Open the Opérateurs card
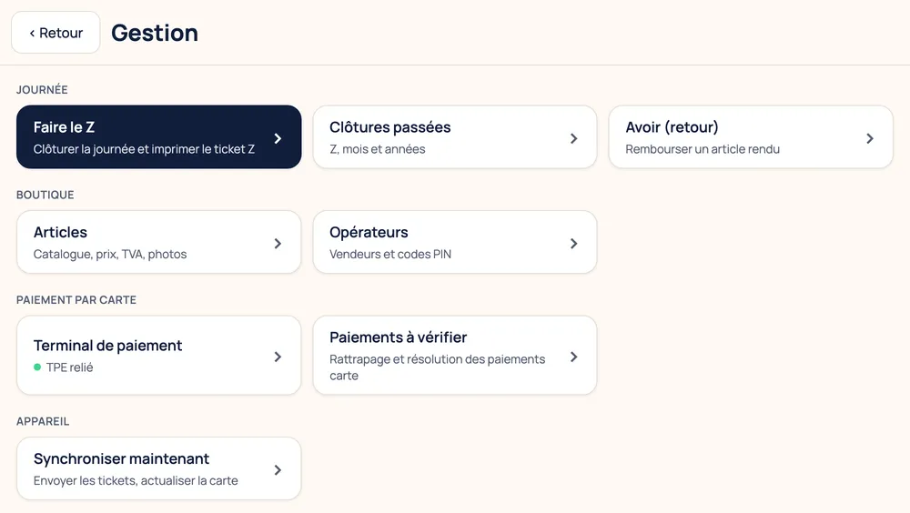This screenshot has height=513, width=910. (x=455, y=242)
